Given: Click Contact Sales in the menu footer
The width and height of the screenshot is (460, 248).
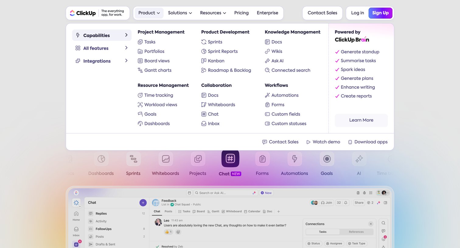Looking at the screenshot, I should pos(280,142).
